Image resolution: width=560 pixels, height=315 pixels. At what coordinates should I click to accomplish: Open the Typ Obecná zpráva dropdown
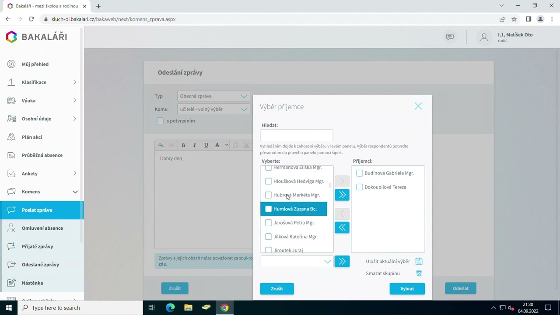click(213, 96)
